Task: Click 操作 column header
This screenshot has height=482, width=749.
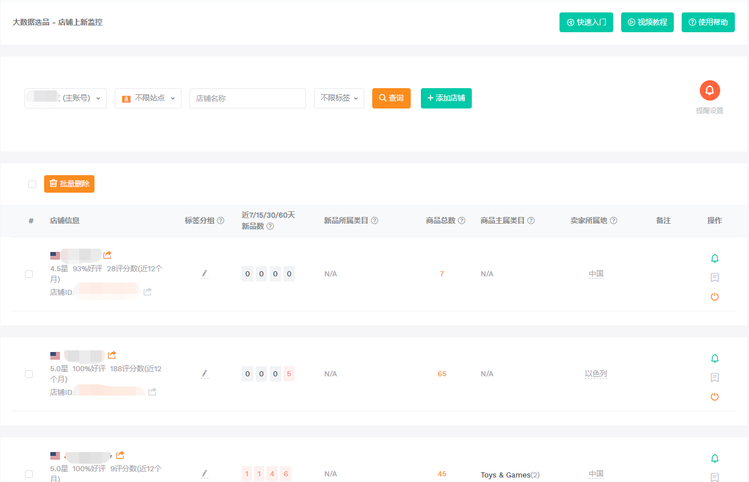Action: coord(714,221)
